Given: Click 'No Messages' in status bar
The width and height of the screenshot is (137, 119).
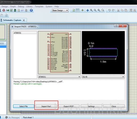Looking at the screenshot, I should [14, 117].
